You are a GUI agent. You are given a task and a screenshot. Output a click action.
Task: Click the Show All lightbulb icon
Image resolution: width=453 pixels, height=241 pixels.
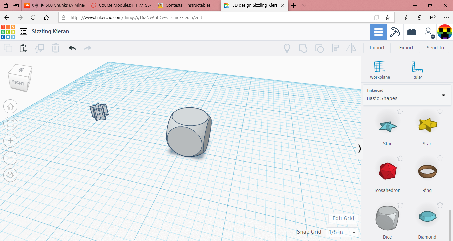[287, 48]
